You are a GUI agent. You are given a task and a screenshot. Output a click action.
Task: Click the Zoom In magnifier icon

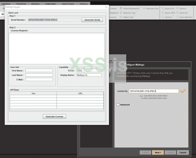click(x=177, y=8)
